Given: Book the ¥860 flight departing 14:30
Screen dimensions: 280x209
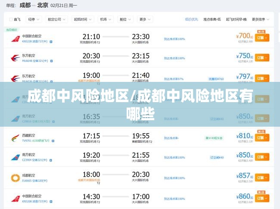Looking at the screenshot, I should click(262, 198).
